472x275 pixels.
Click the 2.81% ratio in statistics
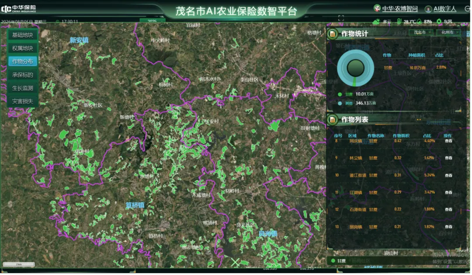[x=441, y=67]
